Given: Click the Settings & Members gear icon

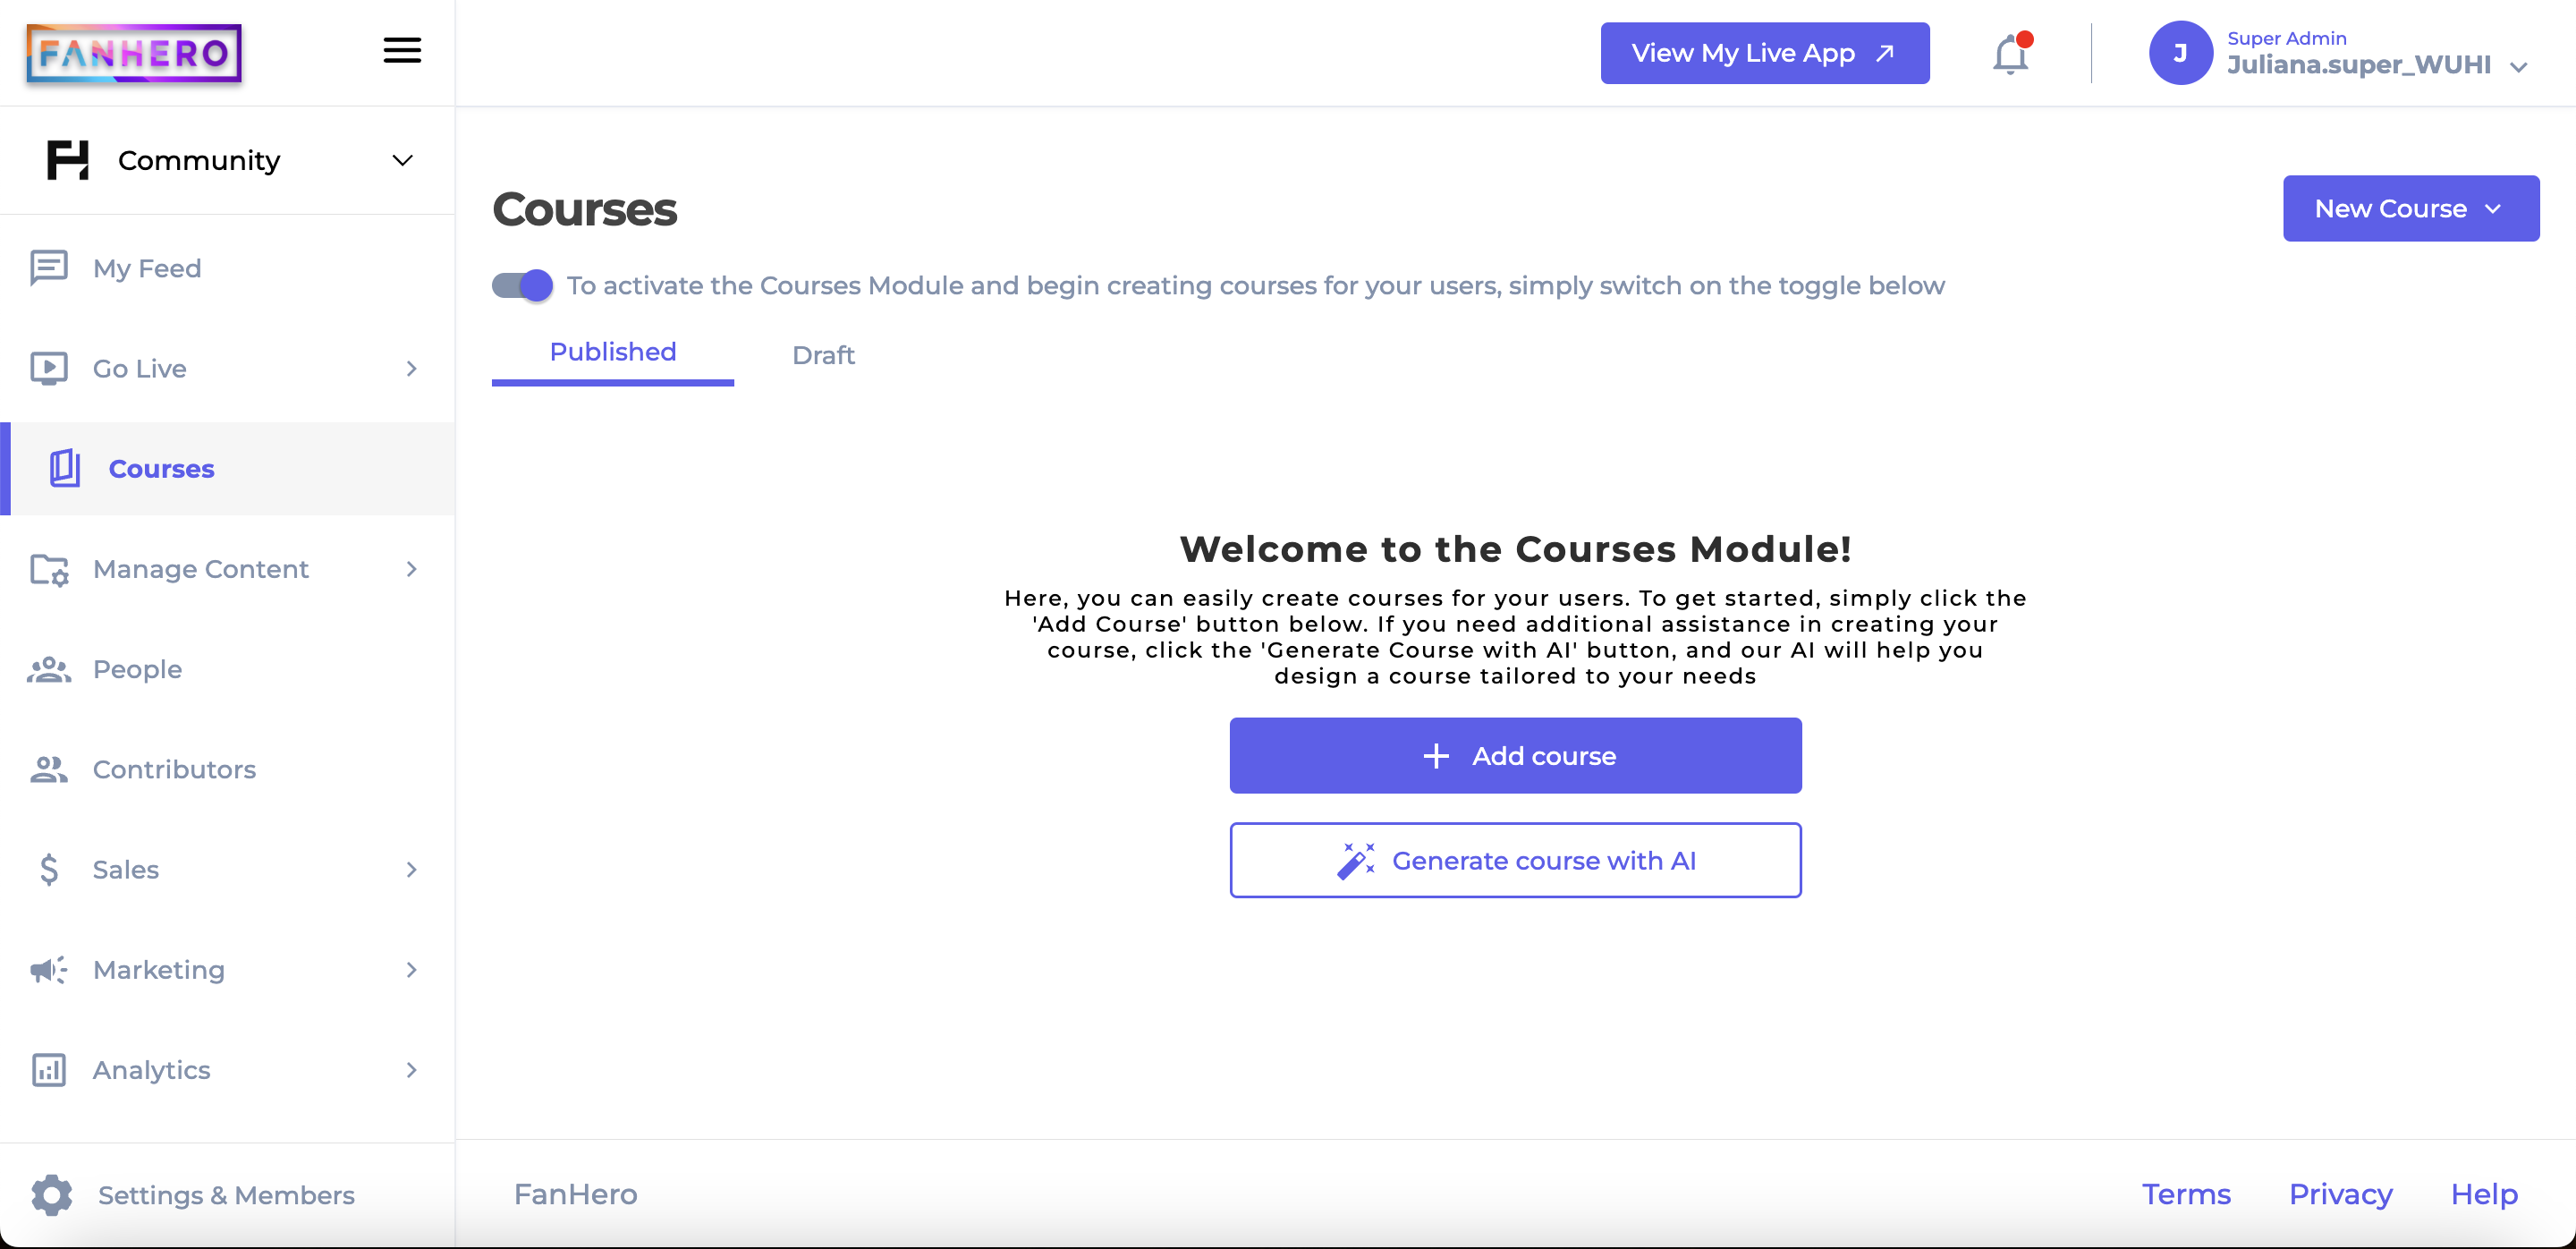Looking at the screenshot, I should tap(51, 1194).
